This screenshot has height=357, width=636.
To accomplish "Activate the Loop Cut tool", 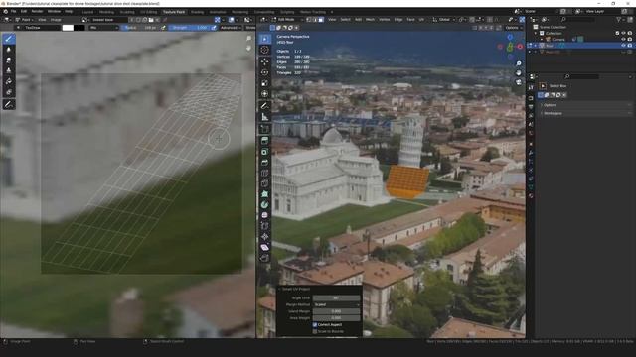I will click(x=265, y=173).
